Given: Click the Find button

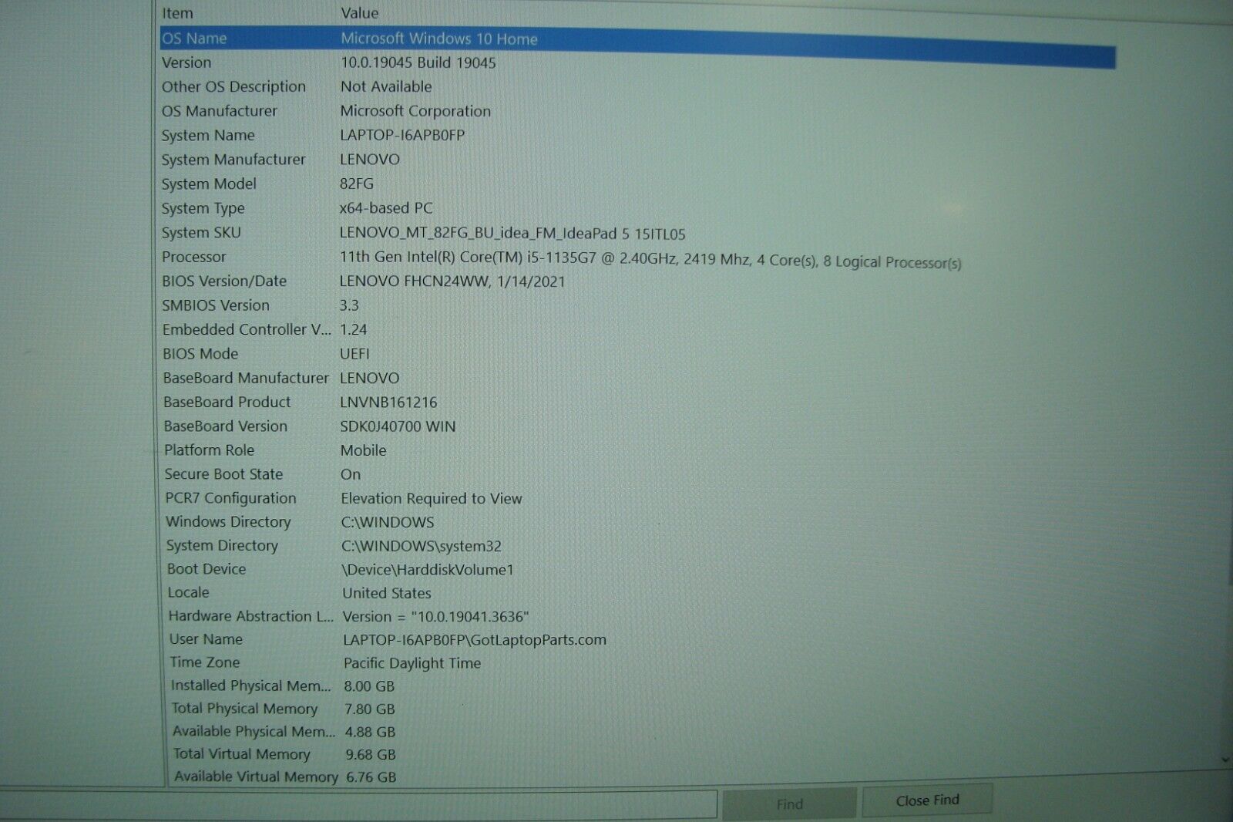Looking at the screenshot, I should click(x=789, y=803).
